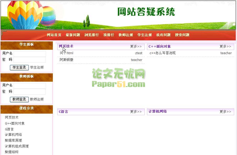Click the 课程分类 panel header
237x155 pixels.
click(27, 109)
